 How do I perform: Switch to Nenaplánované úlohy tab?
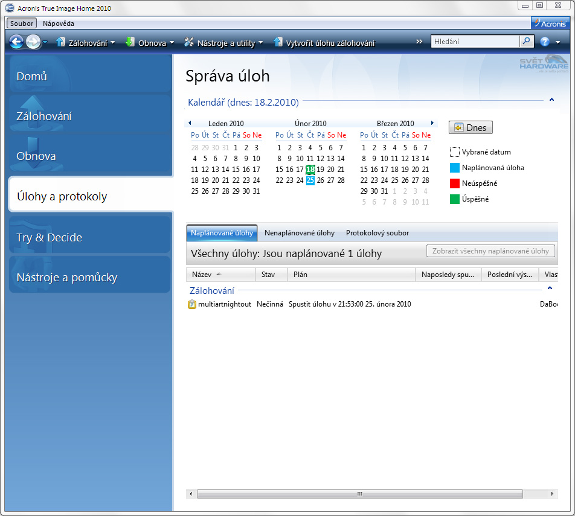click(x=299, y=233)
